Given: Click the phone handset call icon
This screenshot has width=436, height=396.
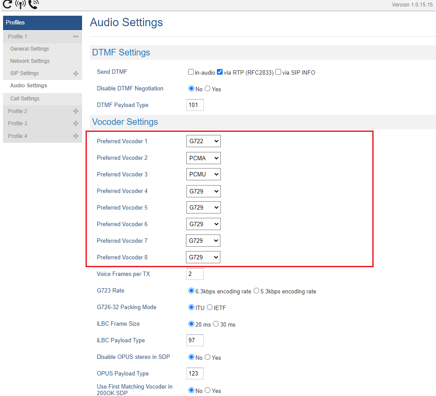Looking at the screenshot, I should pos(33,4).
